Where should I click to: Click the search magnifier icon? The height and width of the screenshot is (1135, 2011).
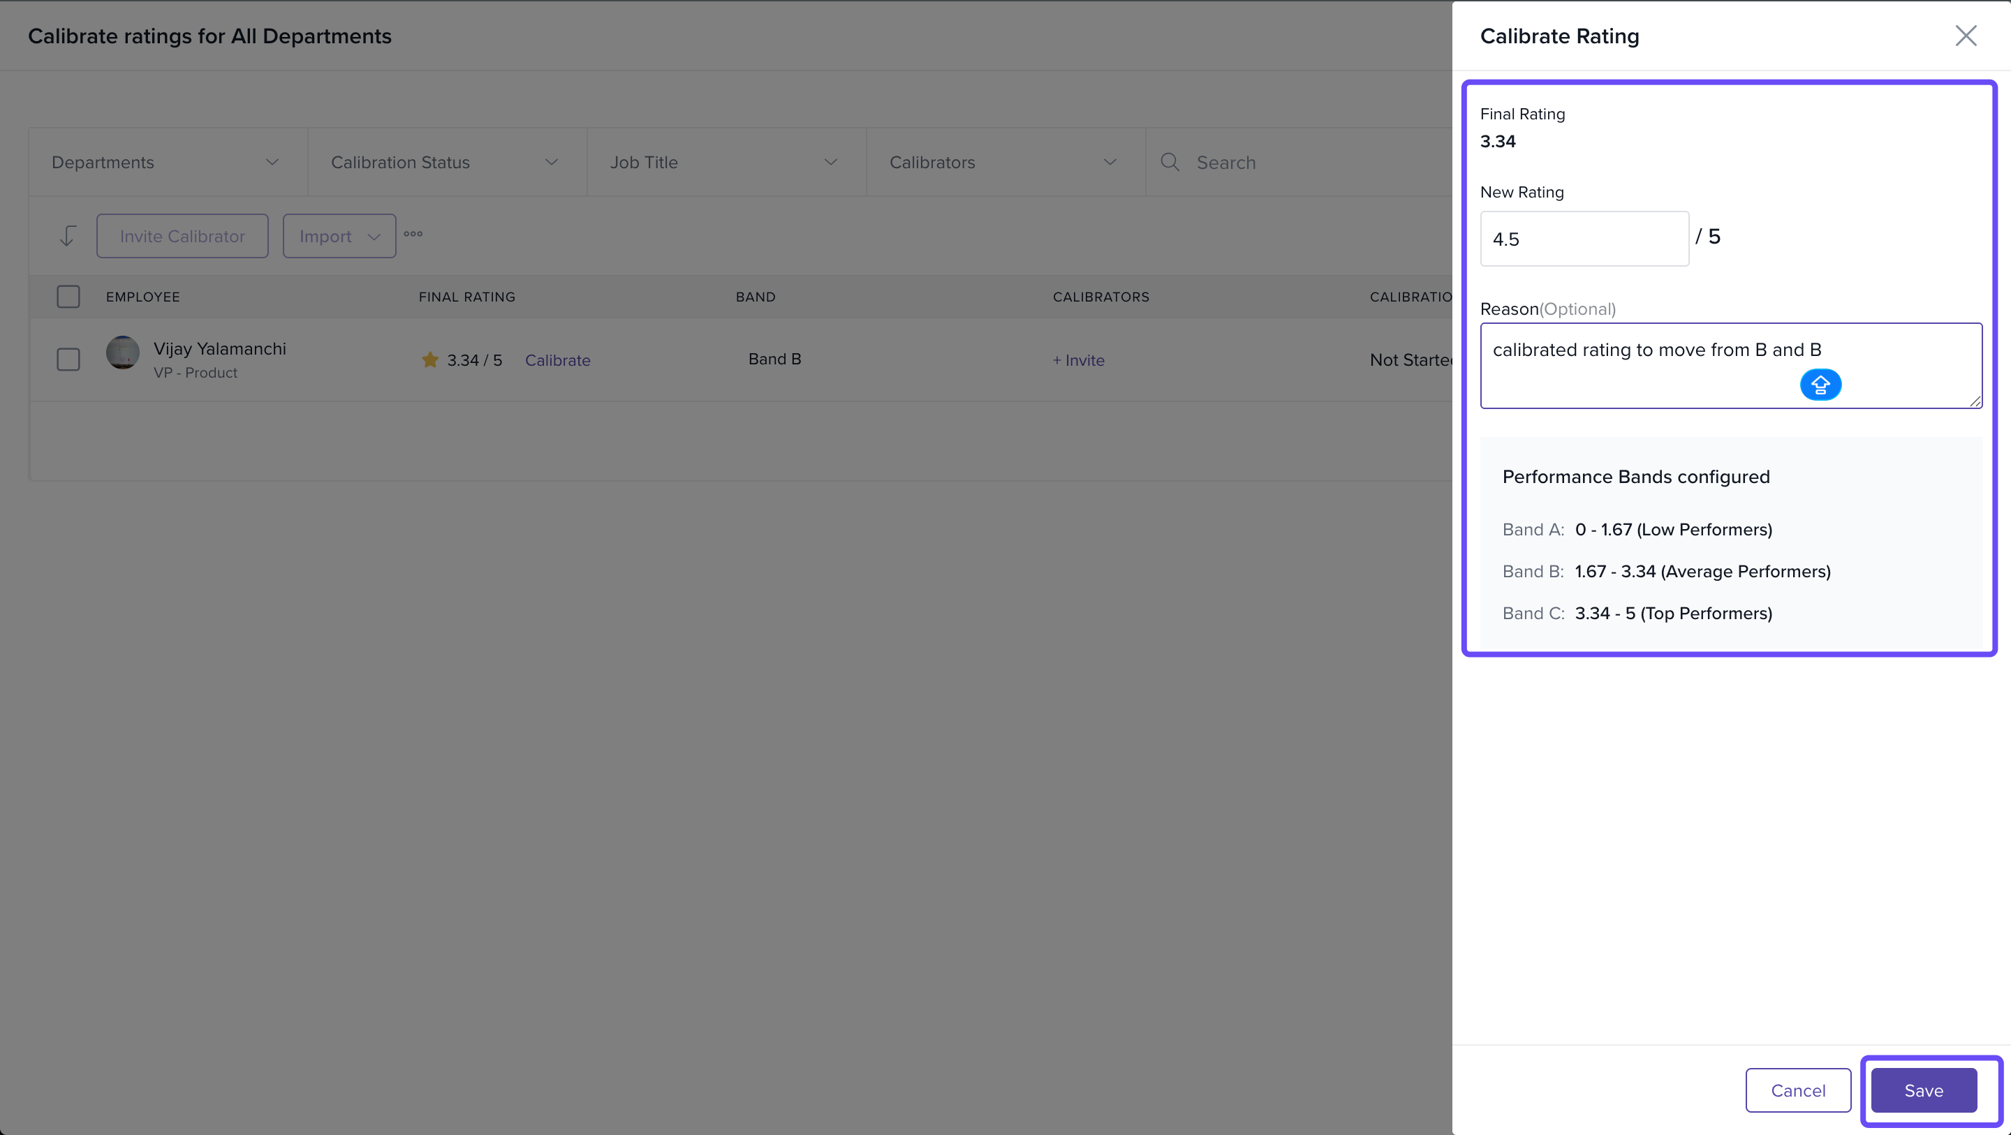click(1170, 163)
